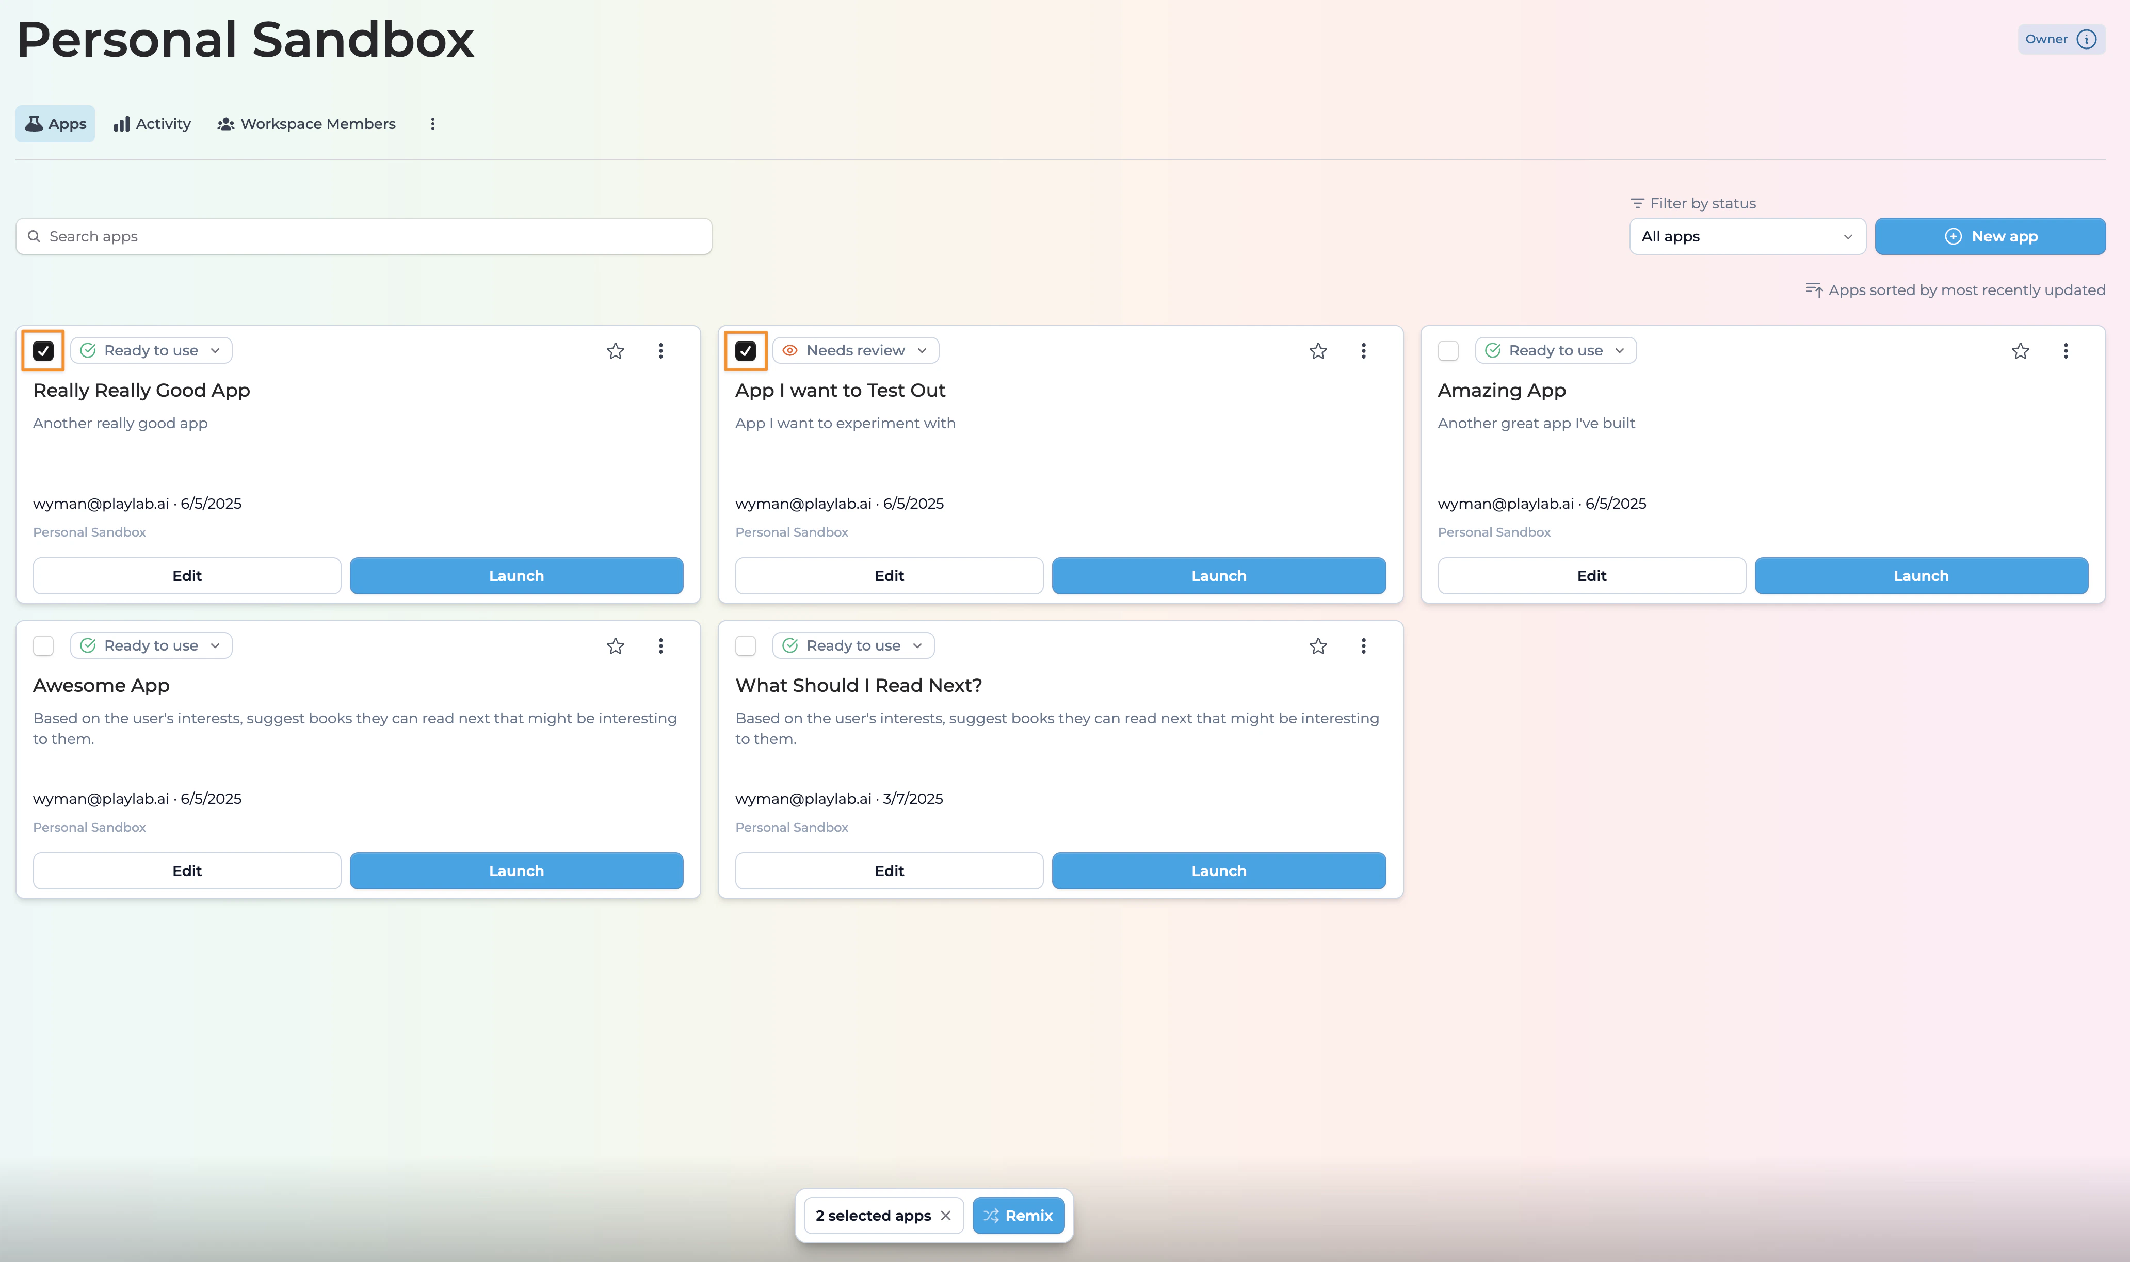Click the Owner info icon
2130x1262 pixels.
pos(2086,39)
